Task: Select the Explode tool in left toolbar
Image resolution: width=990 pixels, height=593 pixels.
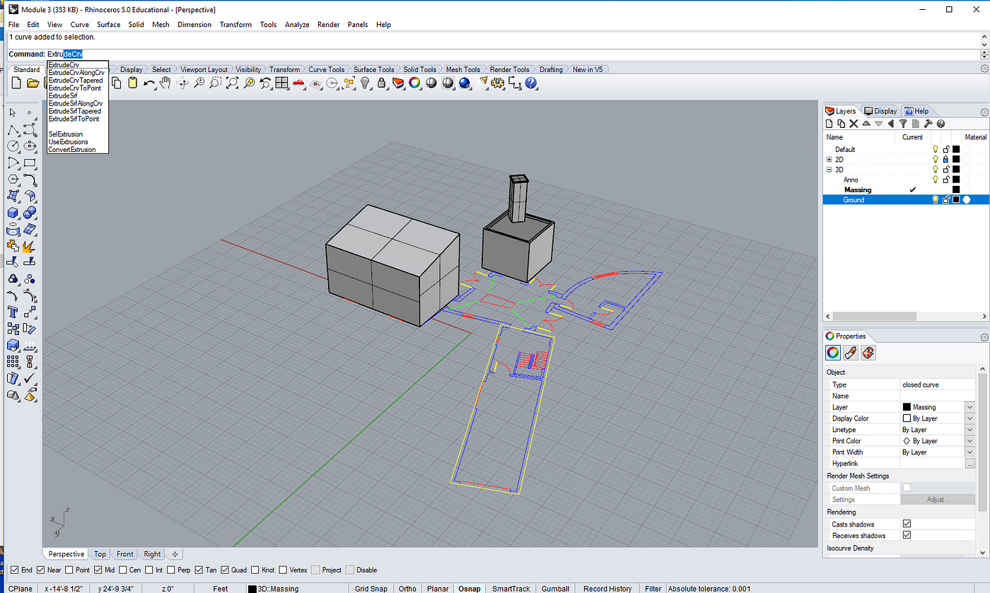Action: click(x=30, y=246)
